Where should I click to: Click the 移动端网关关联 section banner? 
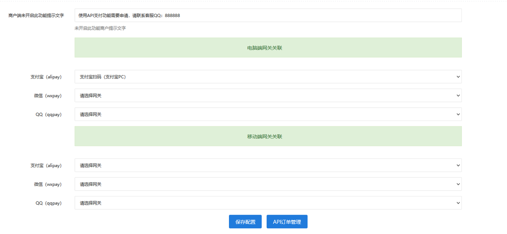(268, 136)
